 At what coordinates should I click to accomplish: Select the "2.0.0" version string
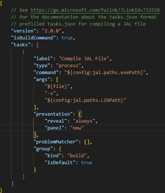coord(51,31)
